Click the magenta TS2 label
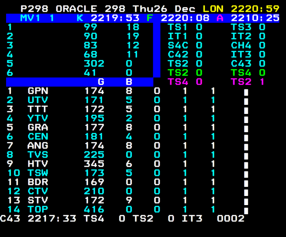286x237 pixels. [241, 82]
